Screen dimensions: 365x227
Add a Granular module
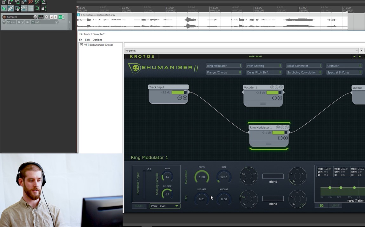point(344,66)
